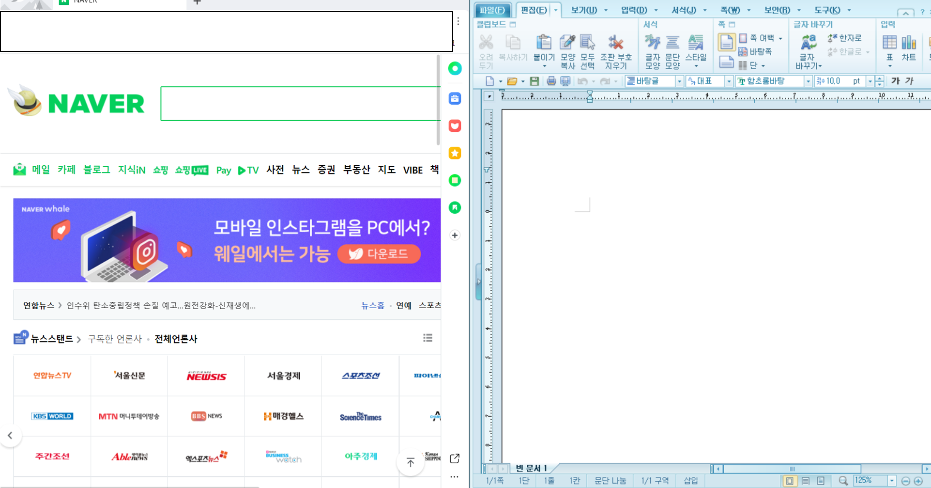Screen dimensions: 931x488
Task: Click the open folder icon in toolbar
Action: (x=512, y=81)
